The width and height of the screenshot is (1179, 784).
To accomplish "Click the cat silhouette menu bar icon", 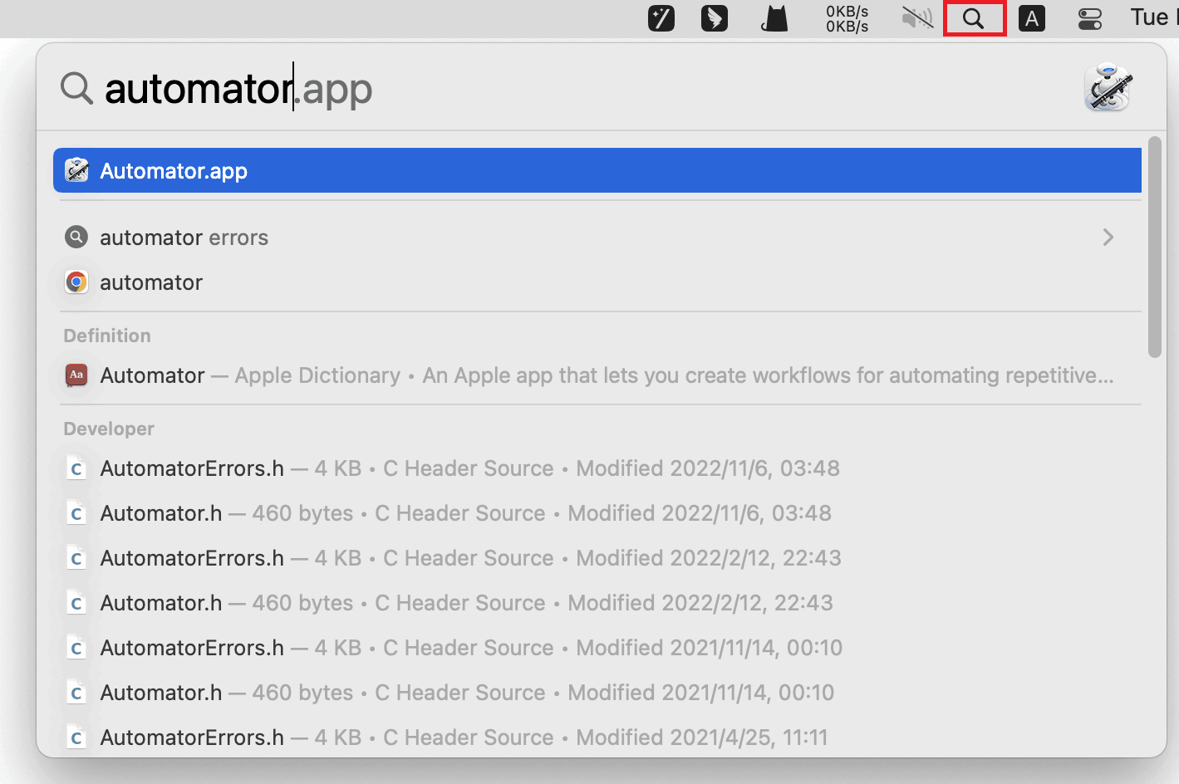I will click(774, 18).
